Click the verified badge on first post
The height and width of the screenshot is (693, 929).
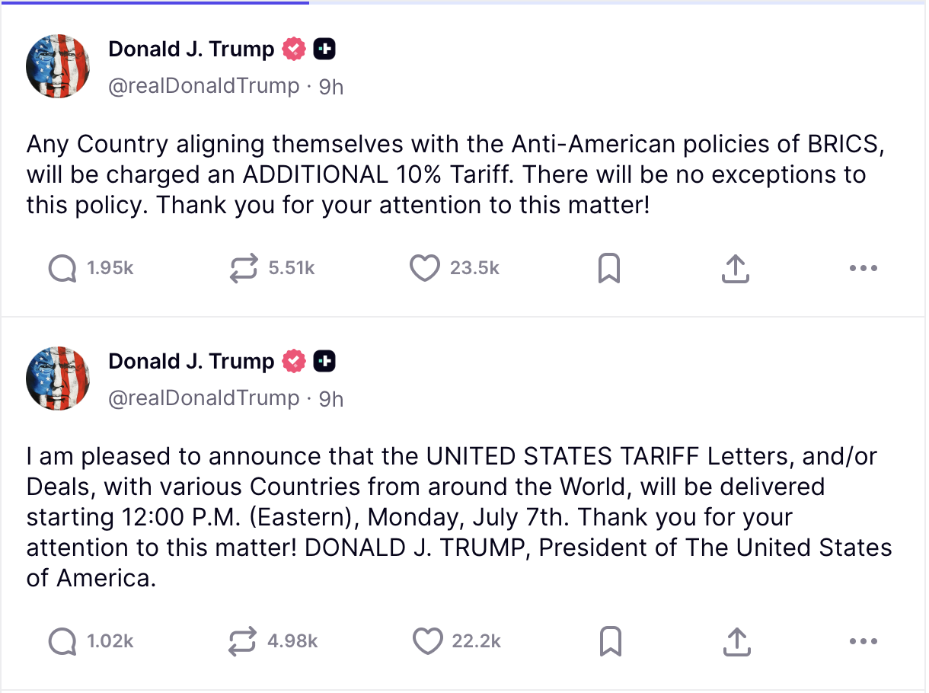point(294,49)
